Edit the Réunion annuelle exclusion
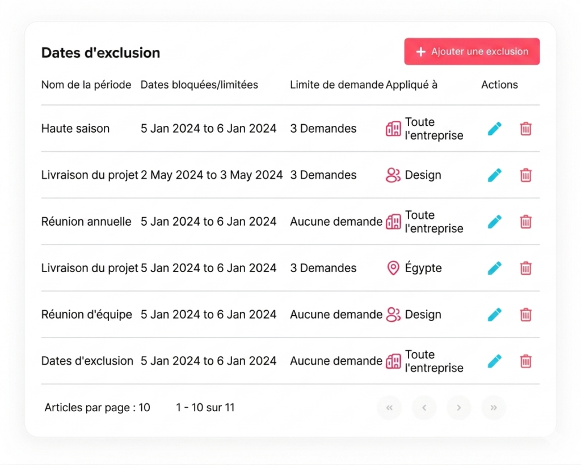Image resolution: width=581 pixels, height=465 pixels. pyautogui.click(x=495, y=222)
